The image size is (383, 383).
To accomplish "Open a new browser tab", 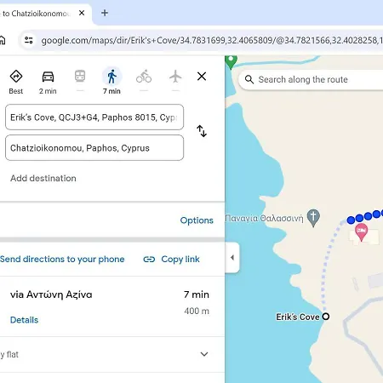I will click(x=105, y=13).
